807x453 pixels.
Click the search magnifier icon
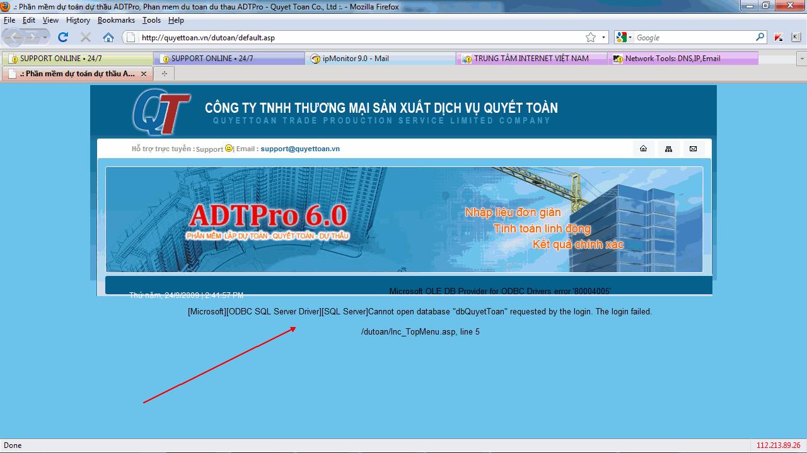tap(760, 37)
